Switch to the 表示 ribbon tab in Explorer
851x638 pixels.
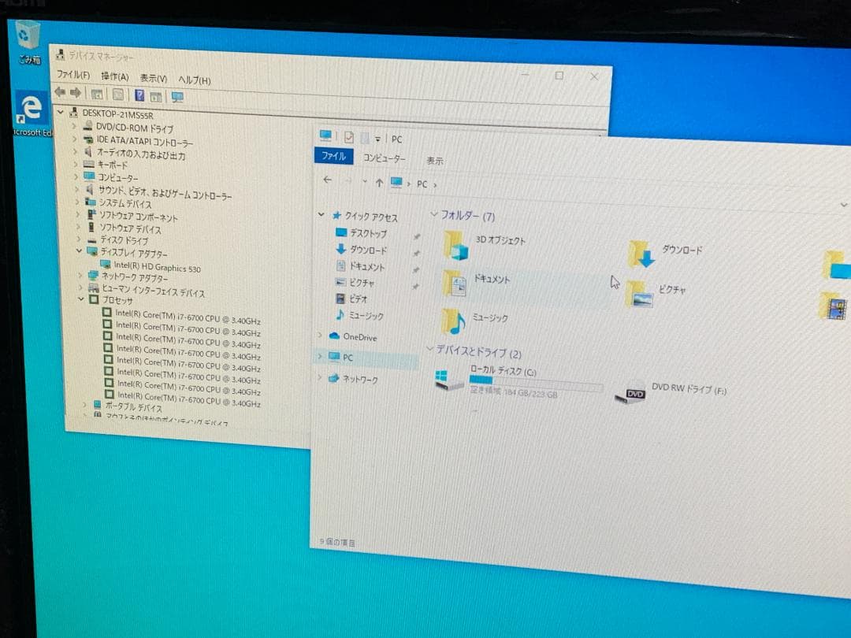[434, 160]
